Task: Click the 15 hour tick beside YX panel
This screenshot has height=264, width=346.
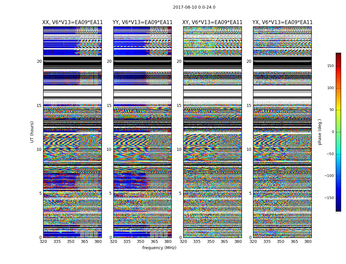Action: pos(249,106)
